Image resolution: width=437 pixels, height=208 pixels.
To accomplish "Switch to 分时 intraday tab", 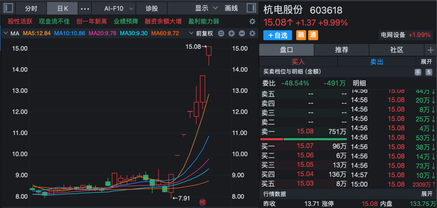I will (x=31, y=8).
